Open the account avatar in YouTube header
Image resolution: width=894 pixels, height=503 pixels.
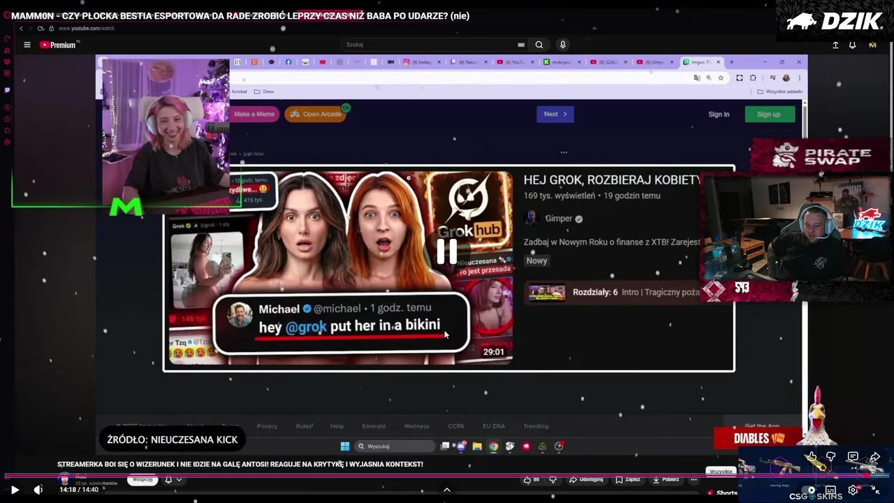872,45
